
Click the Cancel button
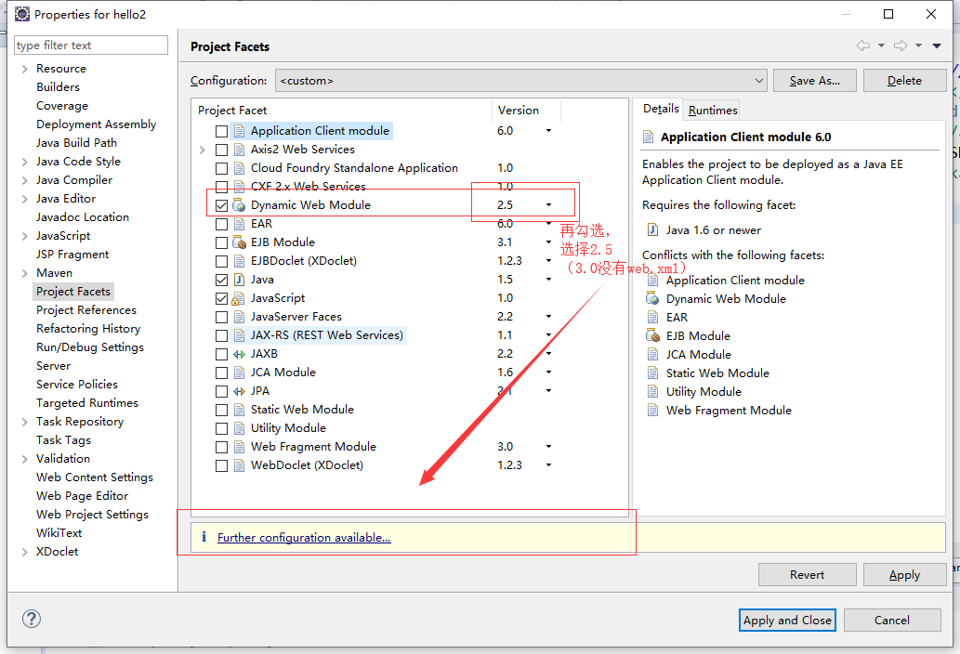click(x=892, y=620)
